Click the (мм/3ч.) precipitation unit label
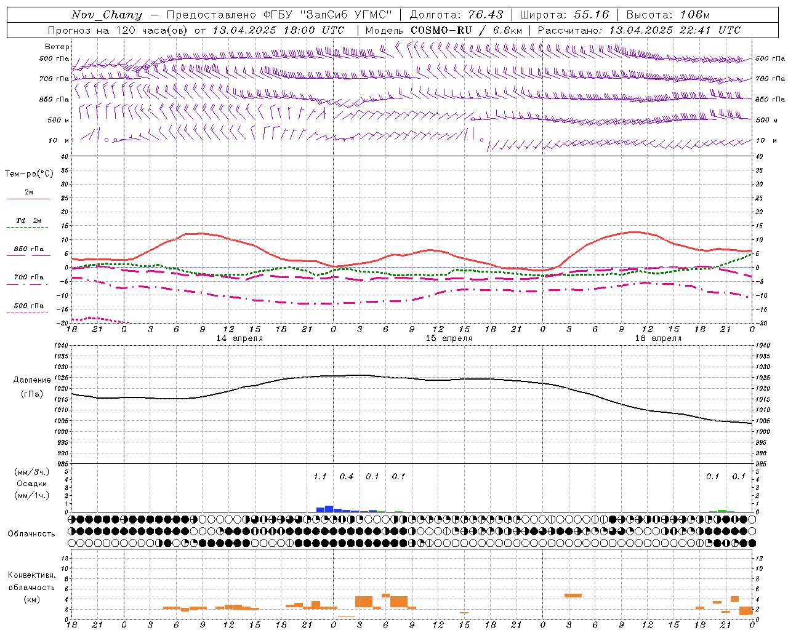The width and height of the screenshot is (788, 630). click(32, 472)
